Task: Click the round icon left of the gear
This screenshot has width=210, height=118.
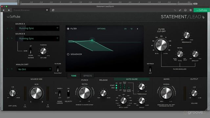Action: point(185,10)
